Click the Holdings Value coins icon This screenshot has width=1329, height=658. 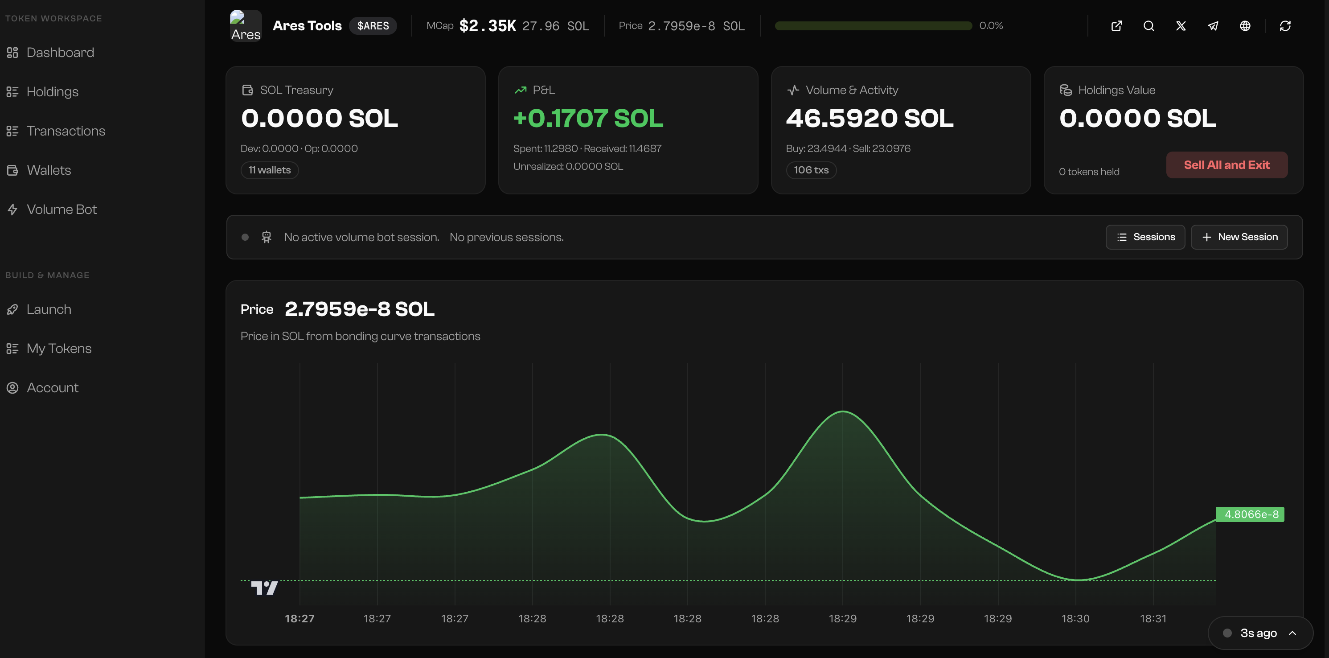pyautogui.click(x=1065, y=90)
